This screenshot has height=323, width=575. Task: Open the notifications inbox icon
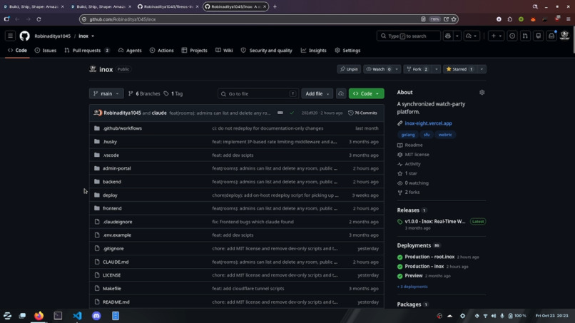[x=551, y=36]
